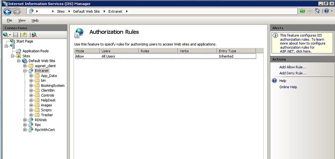Click the Add Deny Rule link
The image size is (335, 159).
point(293,73)
